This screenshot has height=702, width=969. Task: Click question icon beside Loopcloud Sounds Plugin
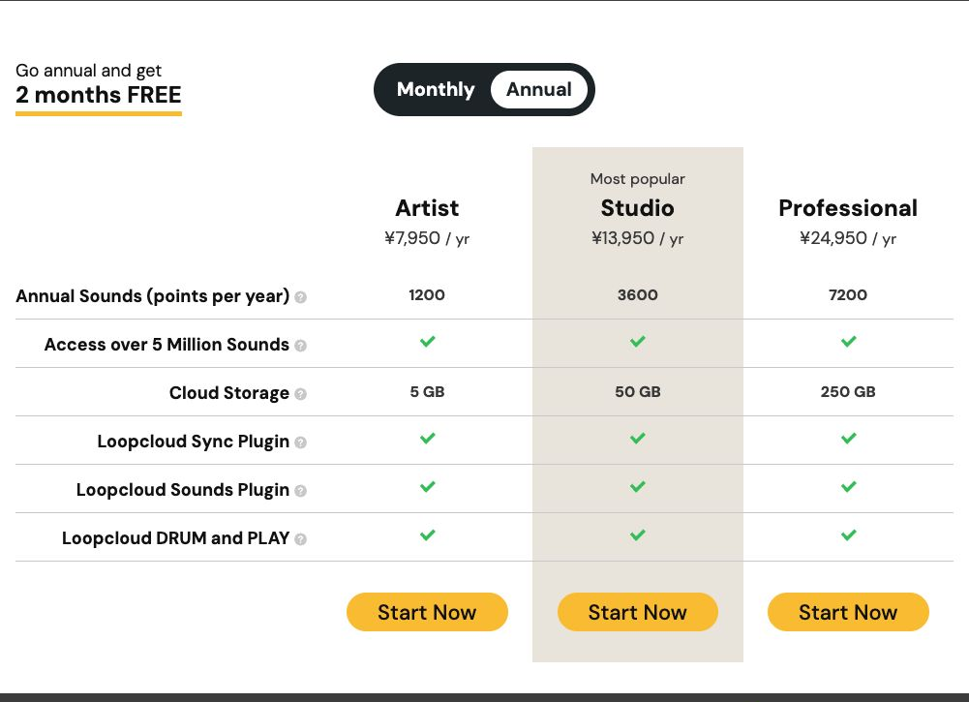(300, 491)
